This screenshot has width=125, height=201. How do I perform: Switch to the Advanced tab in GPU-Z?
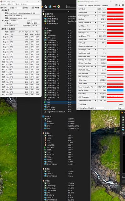(x=97, y=6)
